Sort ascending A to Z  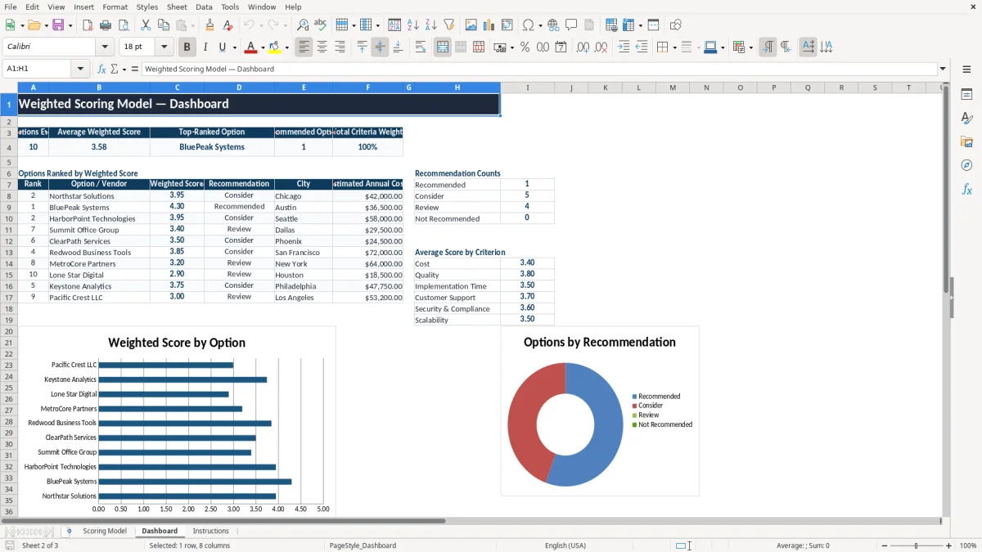(413, 25)
